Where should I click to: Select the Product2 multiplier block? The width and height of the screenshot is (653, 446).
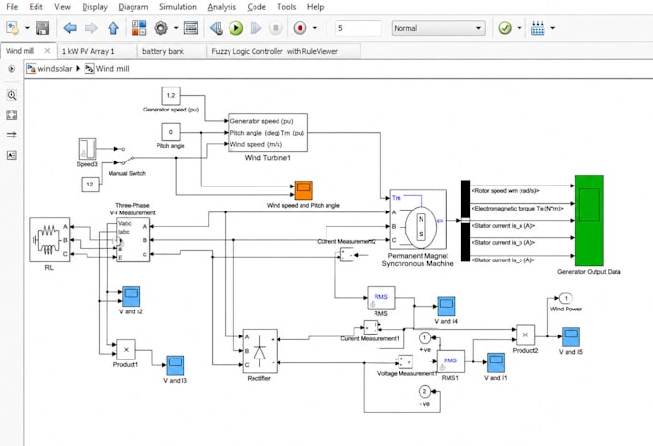(x=525, y=334)
